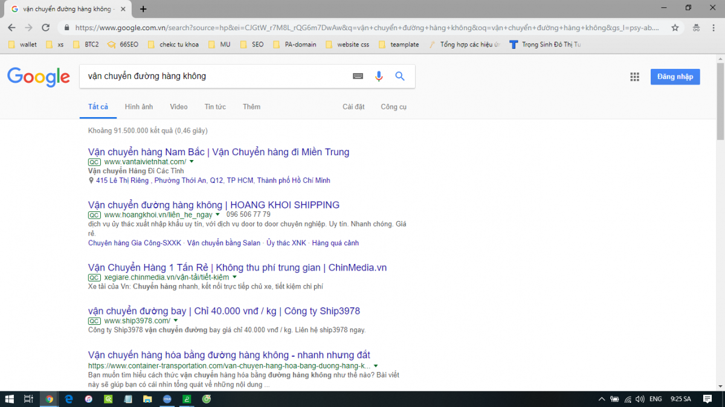
Task: Open the "PA-domain" bookmark folder
Action: click(295, 45)
